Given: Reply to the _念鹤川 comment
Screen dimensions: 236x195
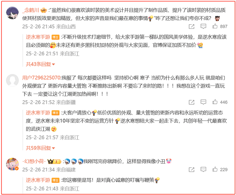Looking at the screenshot, I should (x=203, y=26).
